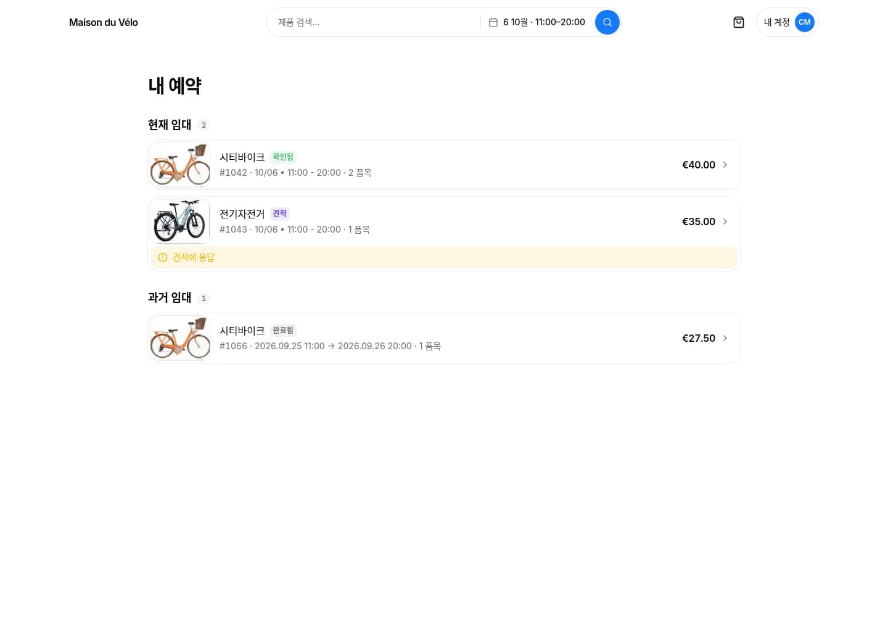Open the shopping bag cart icon

point(738,22)
